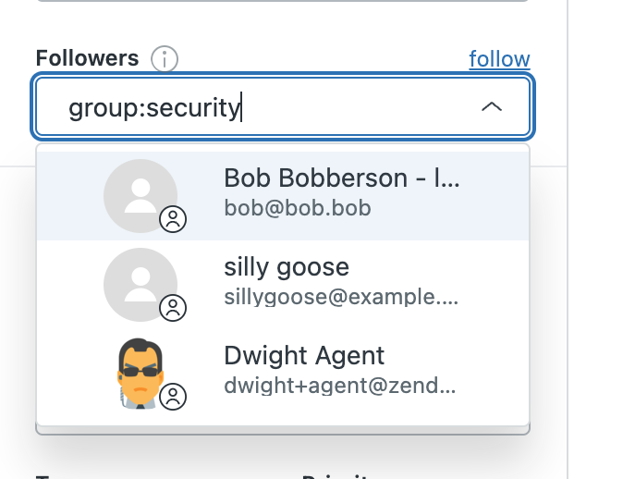Click into the Followers text field

(351, 107)
